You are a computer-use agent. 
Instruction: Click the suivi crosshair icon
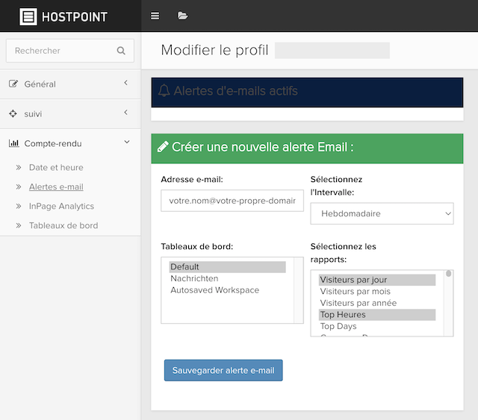coord(13,113)
